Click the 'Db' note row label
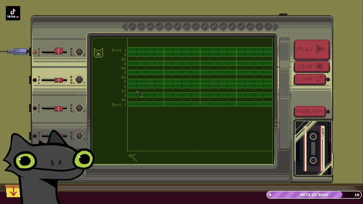This screenshot has height=204, width=363. coord(124,100)
